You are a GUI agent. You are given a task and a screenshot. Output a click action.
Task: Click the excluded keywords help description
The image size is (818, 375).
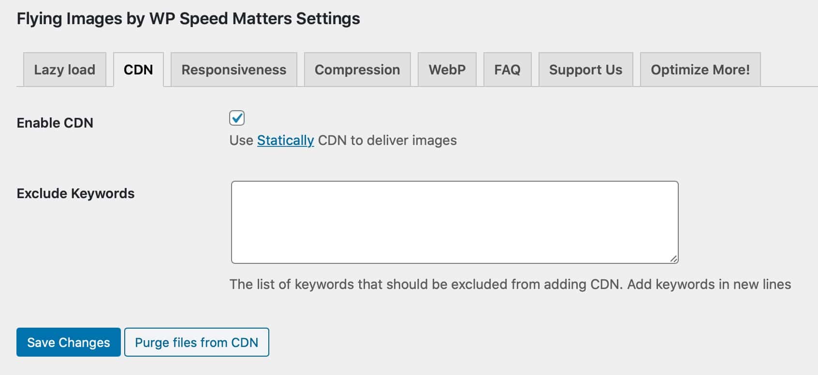pyautogui.click(x=511, y=284)
